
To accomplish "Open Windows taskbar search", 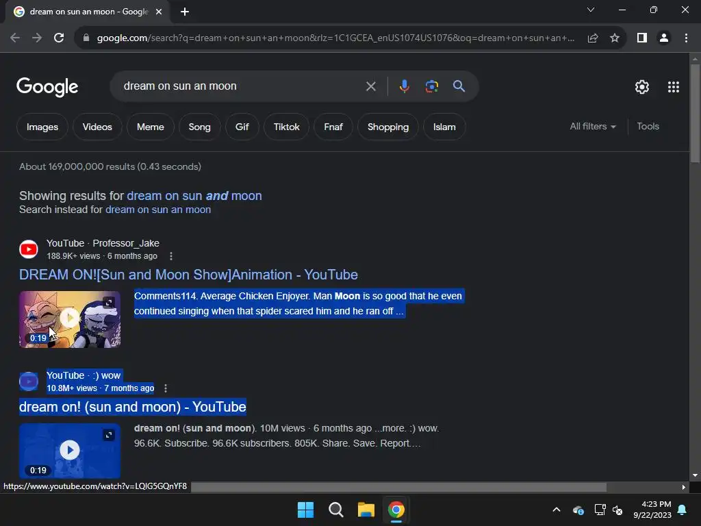I will pos(335,510).
